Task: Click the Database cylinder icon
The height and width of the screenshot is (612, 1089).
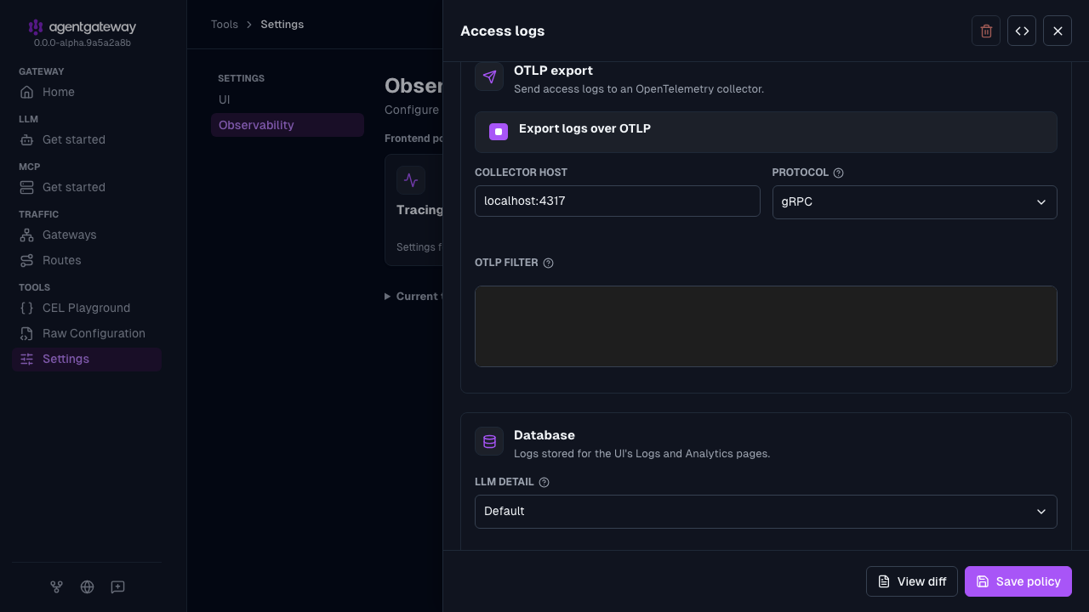Action: [489, 441]
